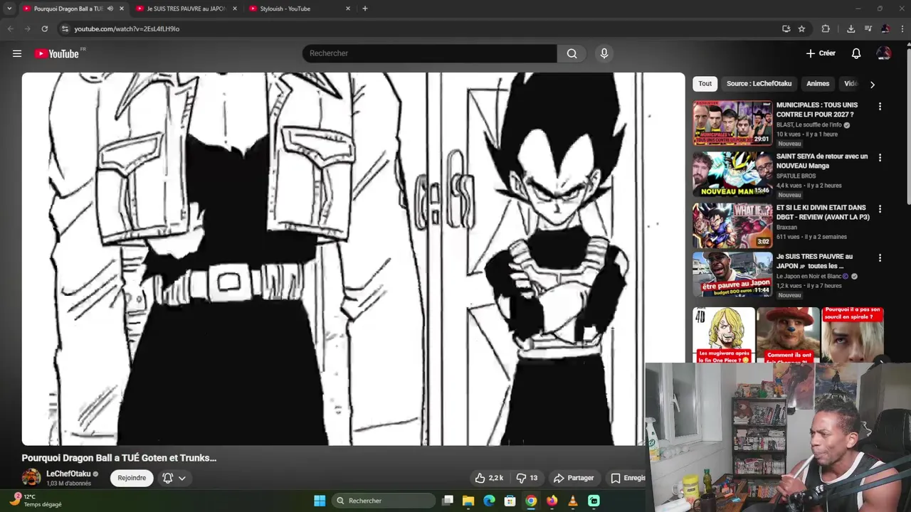
Task: Reload the page in Chrome
Action: click(x=44, y=28)
